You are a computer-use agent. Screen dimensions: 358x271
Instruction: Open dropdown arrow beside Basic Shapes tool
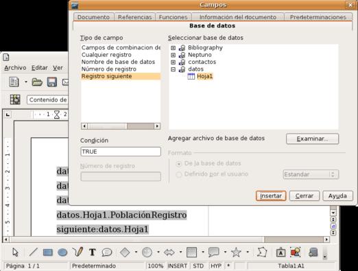(x=136, y=252)
